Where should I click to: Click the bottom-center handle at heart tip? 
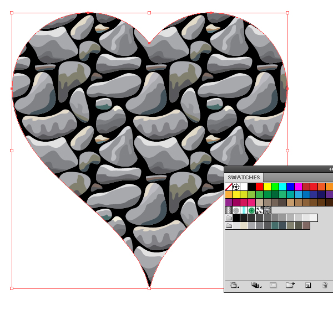[x=149, y=288]
